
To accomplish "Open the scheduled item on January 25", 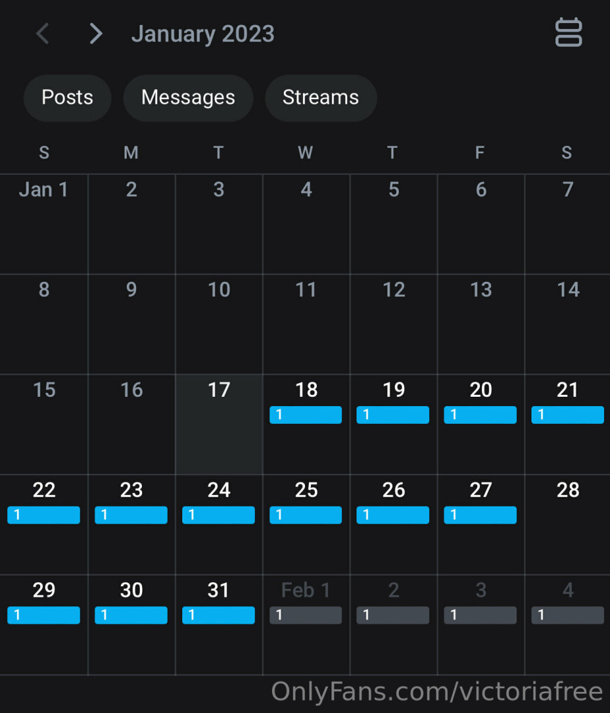I will point(306,515).
